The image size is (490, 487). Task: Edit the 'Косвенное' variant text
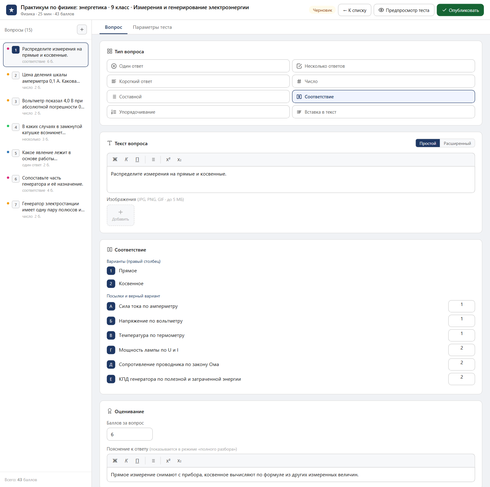[131, 284]
